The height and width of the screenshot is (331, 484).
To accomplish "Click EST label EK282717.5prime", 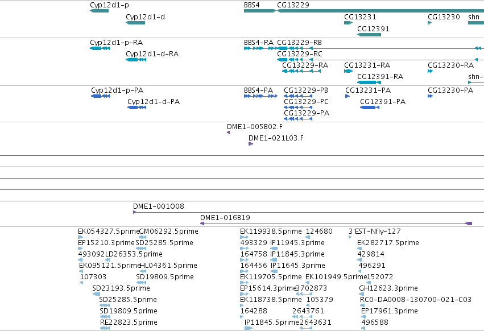I will pos(388,243).
